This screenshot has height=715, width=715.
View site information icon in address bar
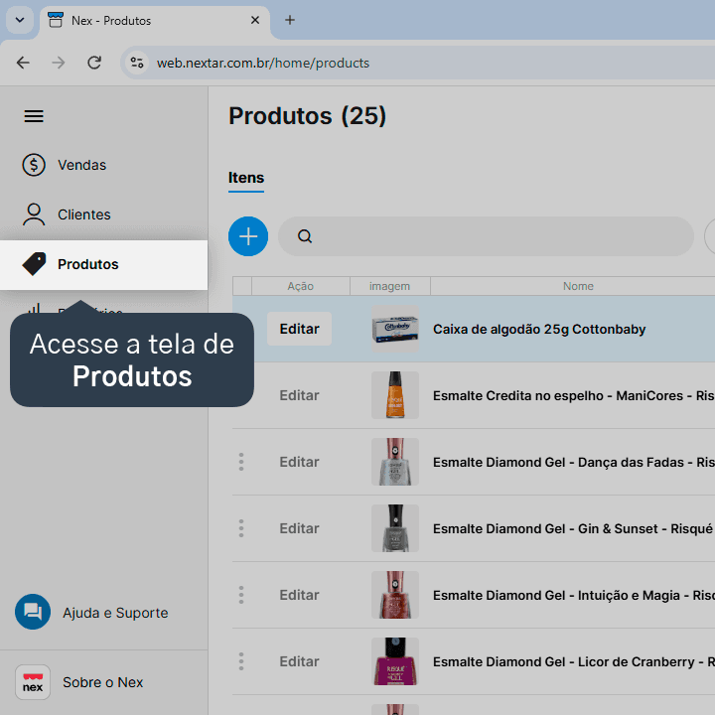tap(137, 63)
